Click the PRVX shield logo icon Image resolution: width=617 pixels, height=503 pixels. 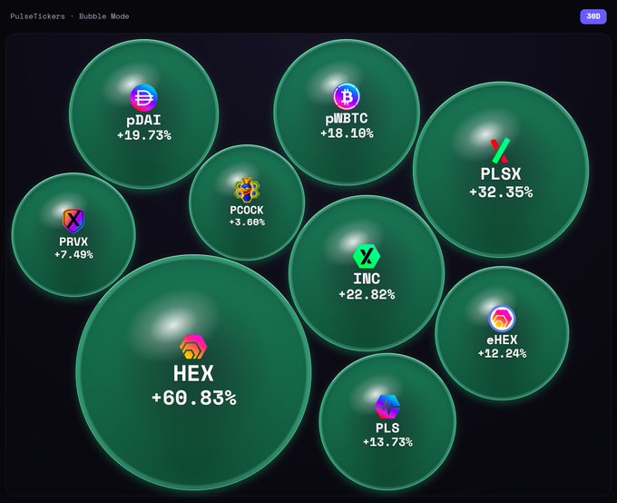73,221
